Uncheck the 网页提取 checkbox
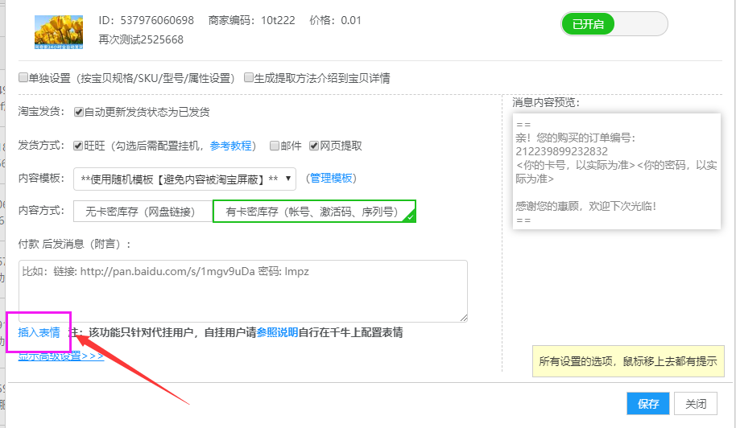 click(x=314, y=146)
